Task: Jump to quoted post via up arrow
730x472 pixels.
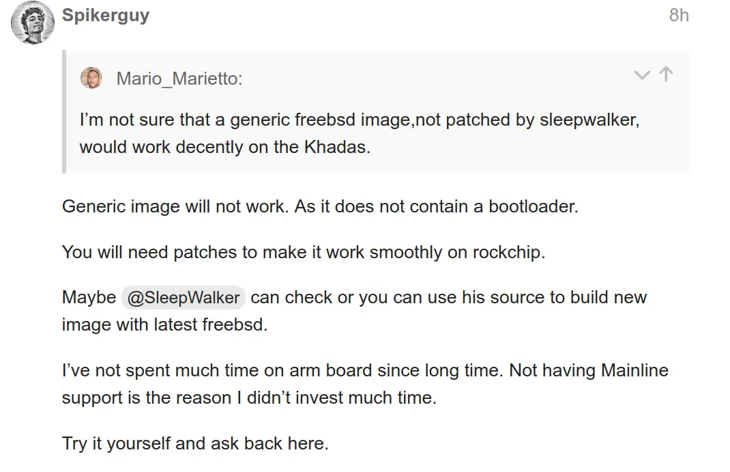Action: [x=666, y=74]
